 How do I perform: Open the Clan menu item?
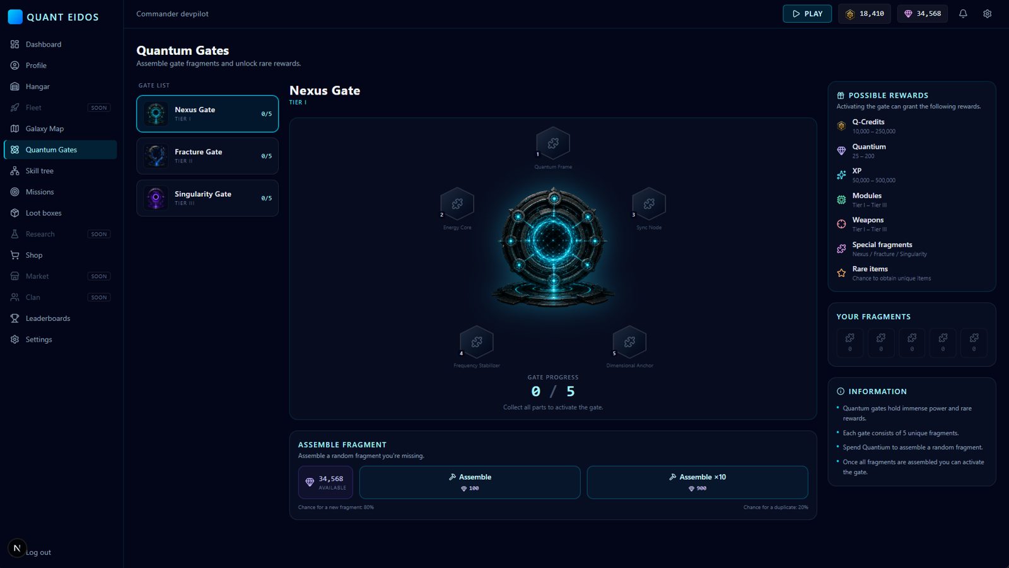pyautogui.click(x=61, y=298)
